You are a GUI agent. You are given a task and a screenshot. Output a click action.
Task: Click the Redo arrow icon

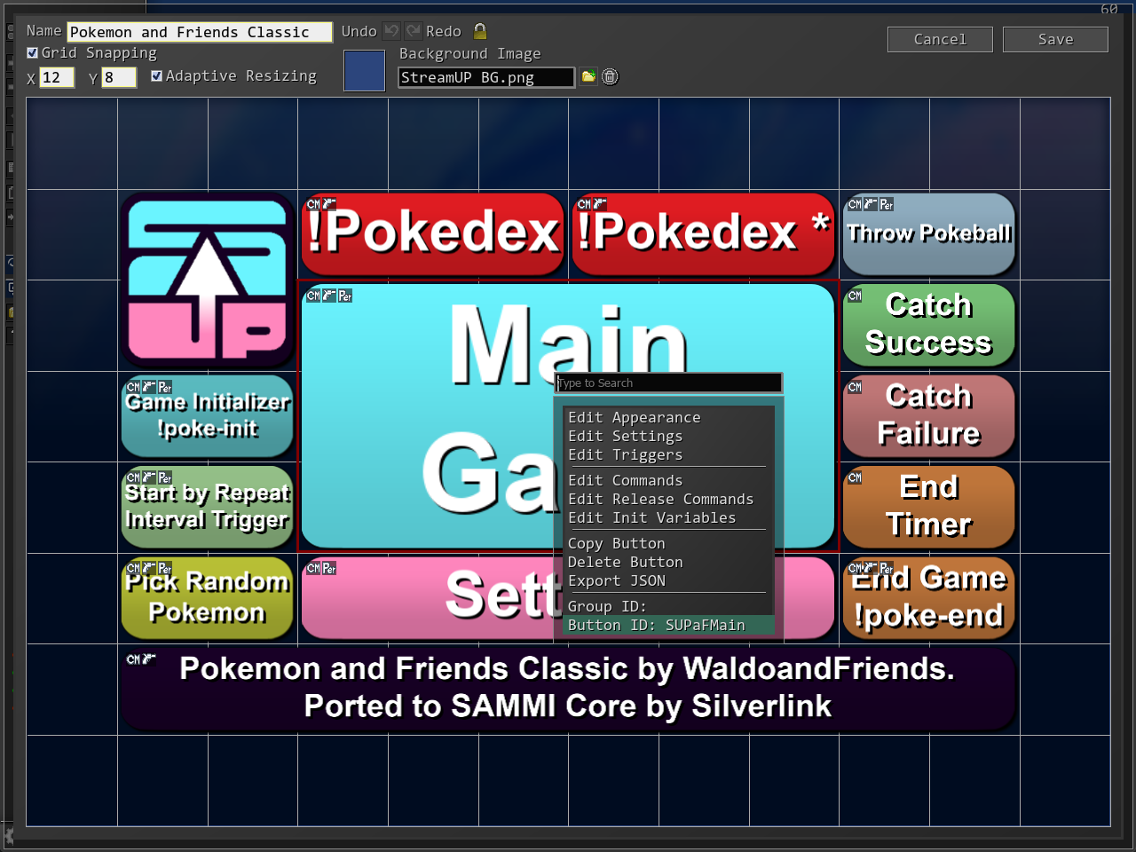(414, 31)
